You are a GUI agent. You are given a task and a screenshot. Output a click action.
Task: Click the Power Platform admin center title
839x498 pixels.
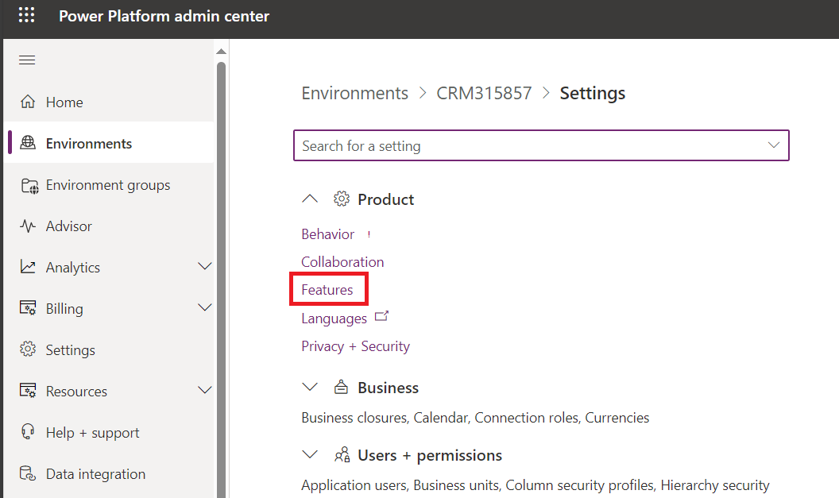coord(164,16)
